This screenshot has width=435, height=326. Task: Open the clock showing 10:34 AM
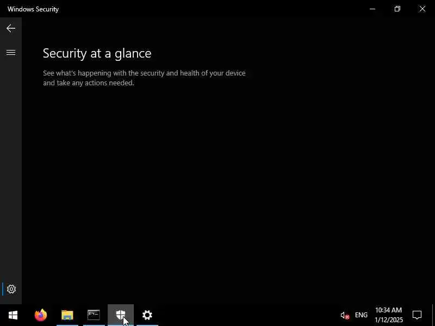coord(388,315)
